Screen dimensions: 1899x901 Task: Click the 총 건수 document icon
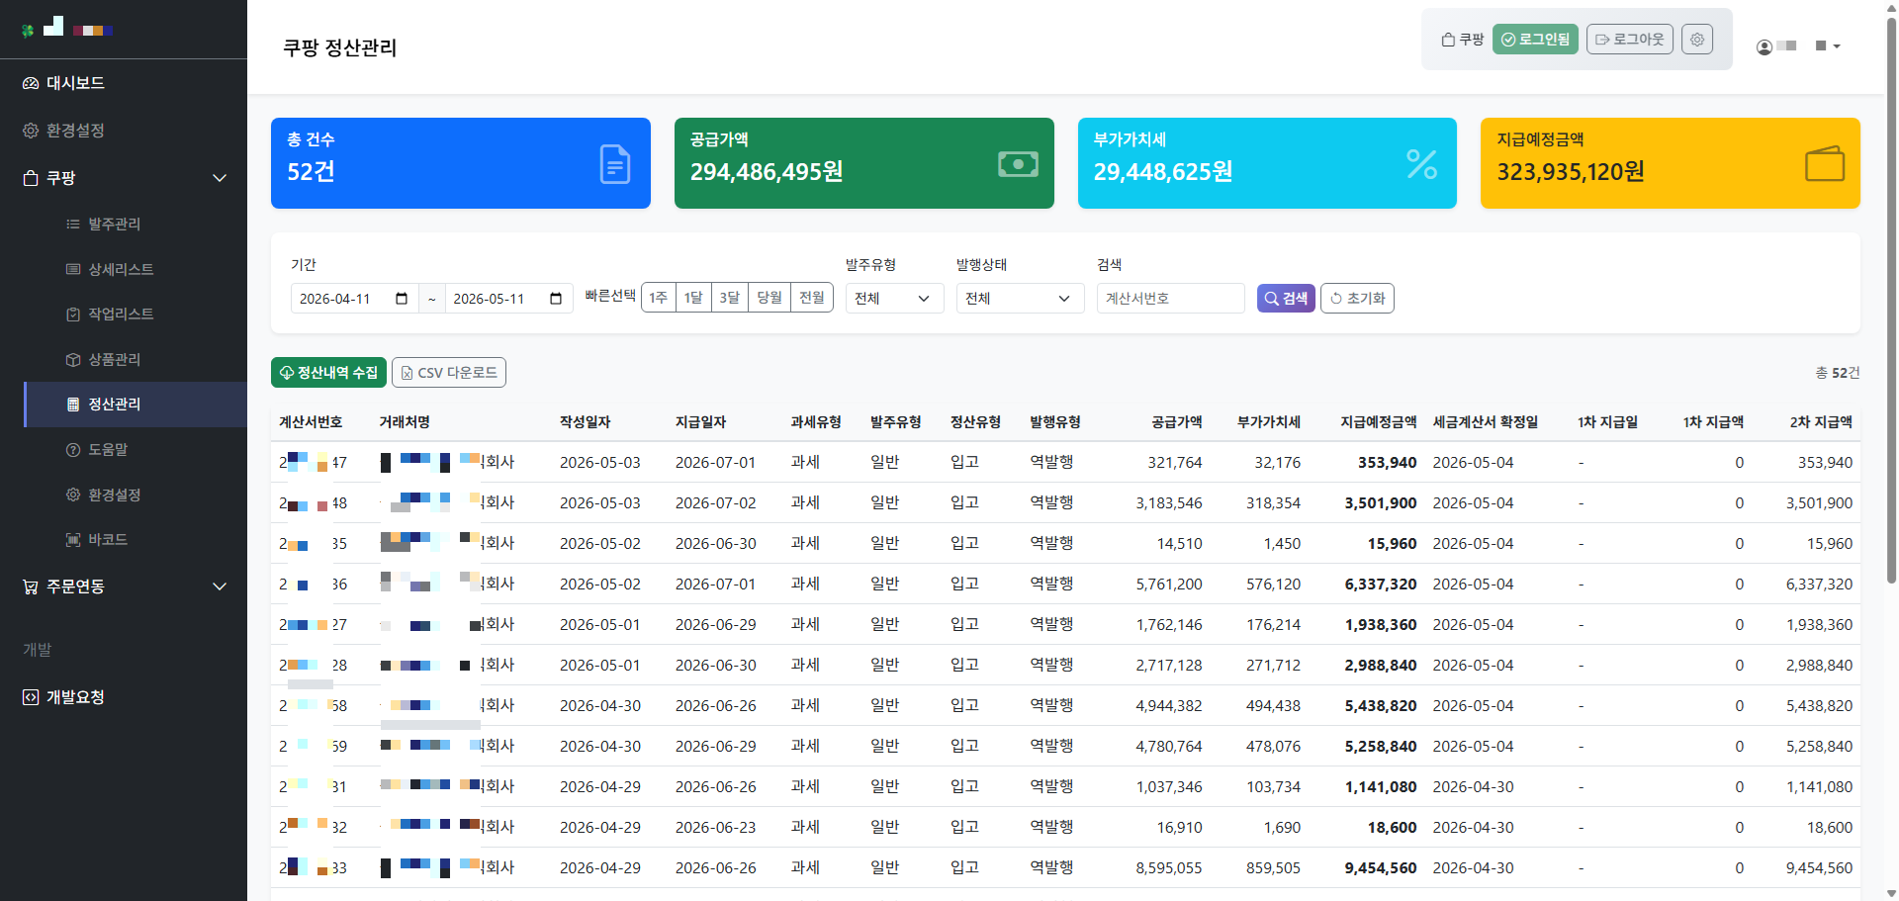point(615,164)
